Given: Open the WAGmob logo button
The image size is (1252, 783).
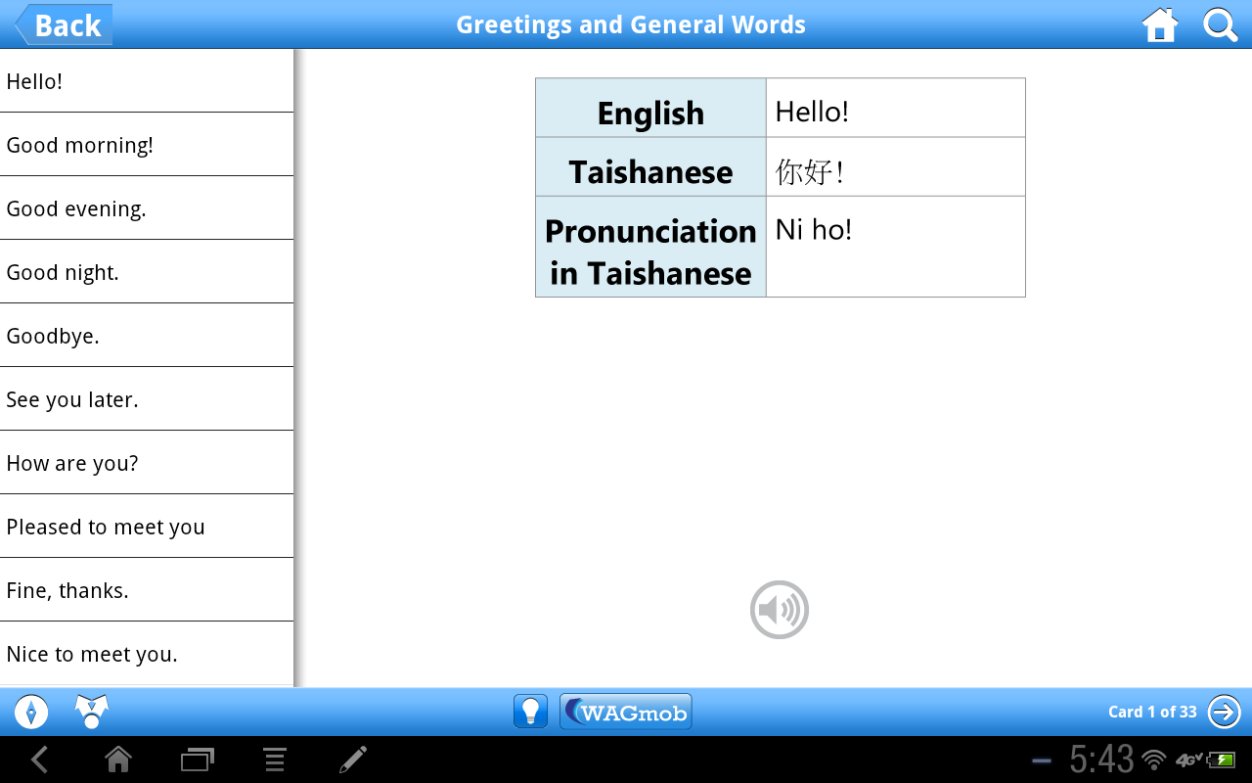Looking at the screenshot, I should coord(625,712).
